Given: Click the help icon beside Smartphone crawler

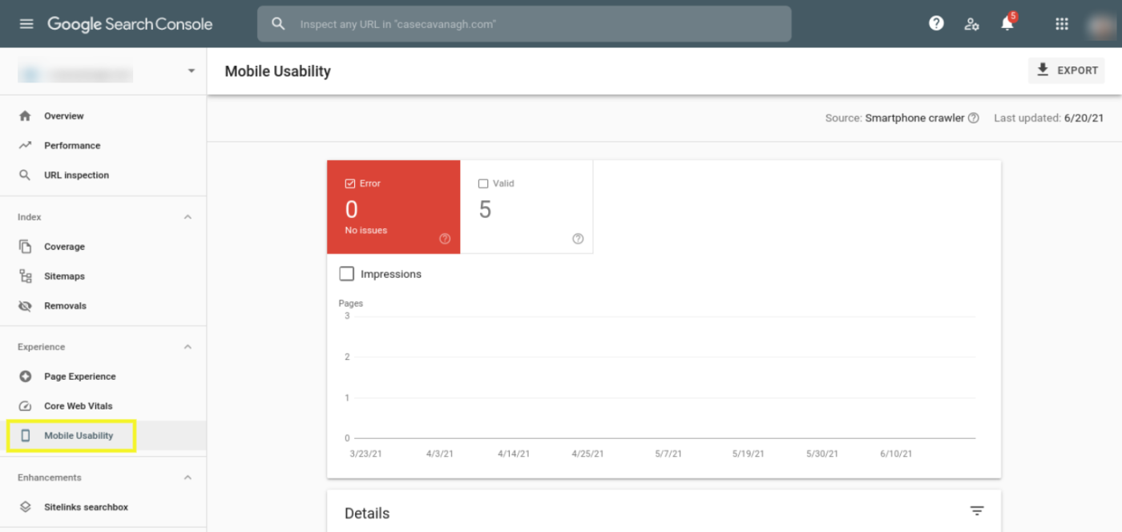Looking at the screenshot, I should tap(973, 118).
